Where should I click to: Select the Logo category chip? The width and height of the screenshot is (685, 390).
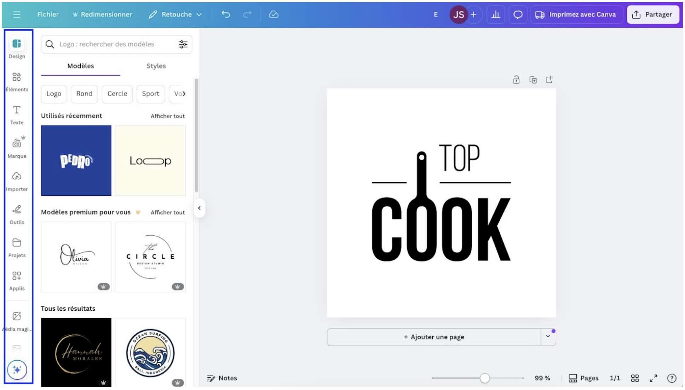pos(54,94)
